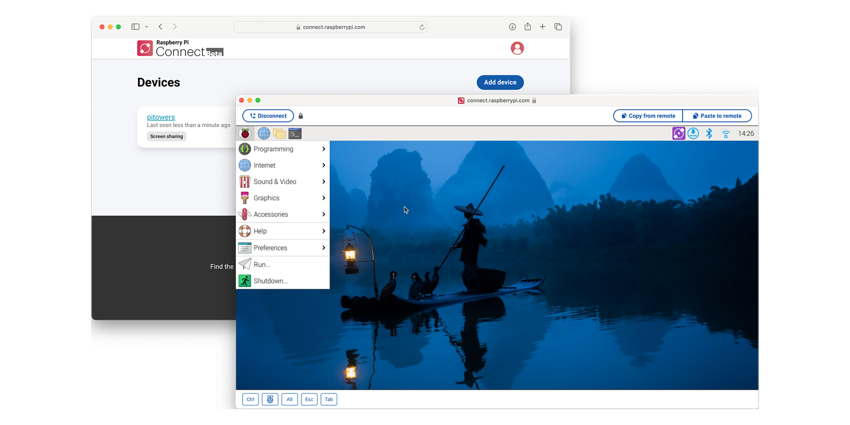Click the 14:26 clock in taskbar
The image size is (850, 425).
tap(746, 134)
